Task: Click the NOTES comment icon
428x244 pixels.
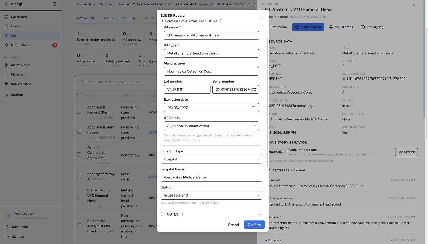Action: tap(162, 214)
